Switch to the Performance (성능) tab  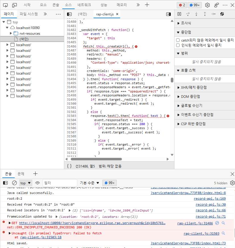(x=104, y=5)
